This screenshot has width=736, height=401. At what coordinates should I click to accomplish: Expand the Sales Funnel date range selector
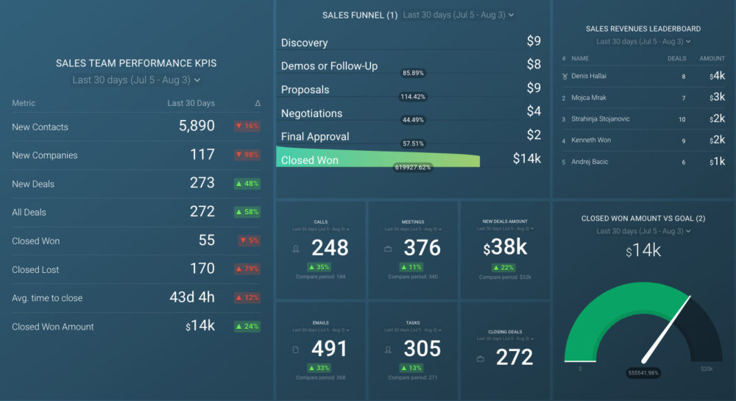pos(459,15)
